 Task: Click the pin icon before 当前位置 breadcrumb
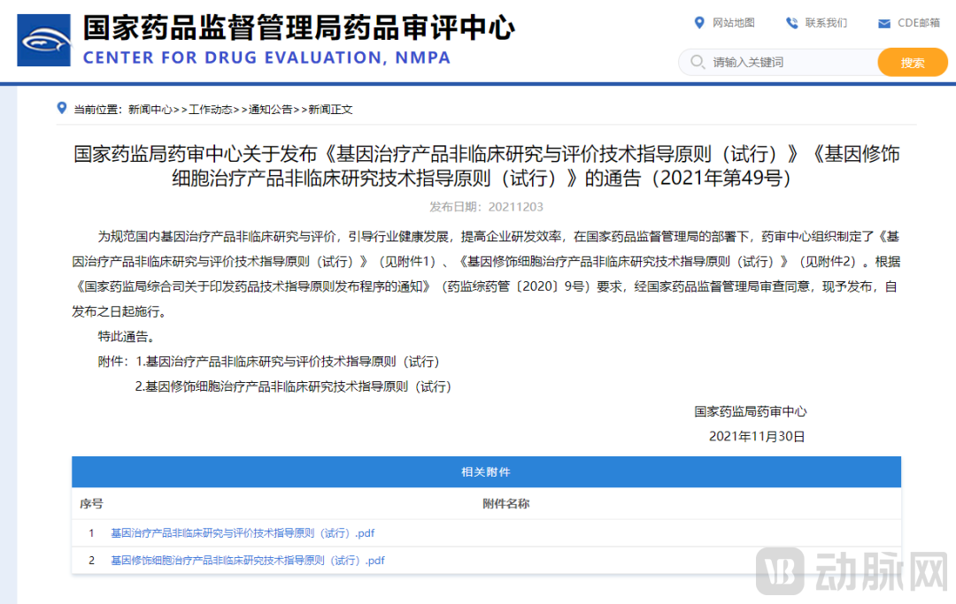[60, 108]
